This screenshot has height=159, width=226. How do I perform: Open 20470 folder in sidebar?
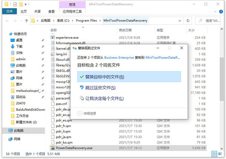pyautogui.click(x=21, y=103)
